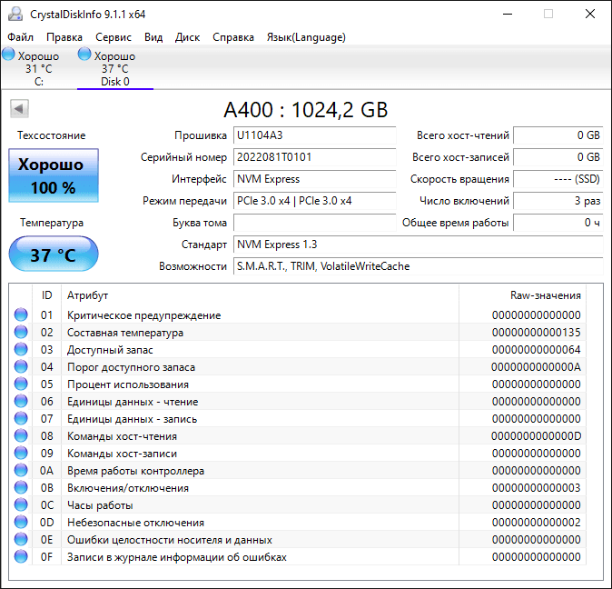The width and height of the screenshot is (612, 589).
Task: Click the Хорошо 100 % health status button
Action: (x=54, y=175)
